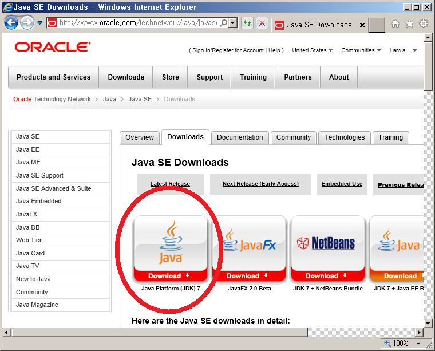Click Next Release (Early Access) link
Screen dimensions: 435x351
pos(260,184)
